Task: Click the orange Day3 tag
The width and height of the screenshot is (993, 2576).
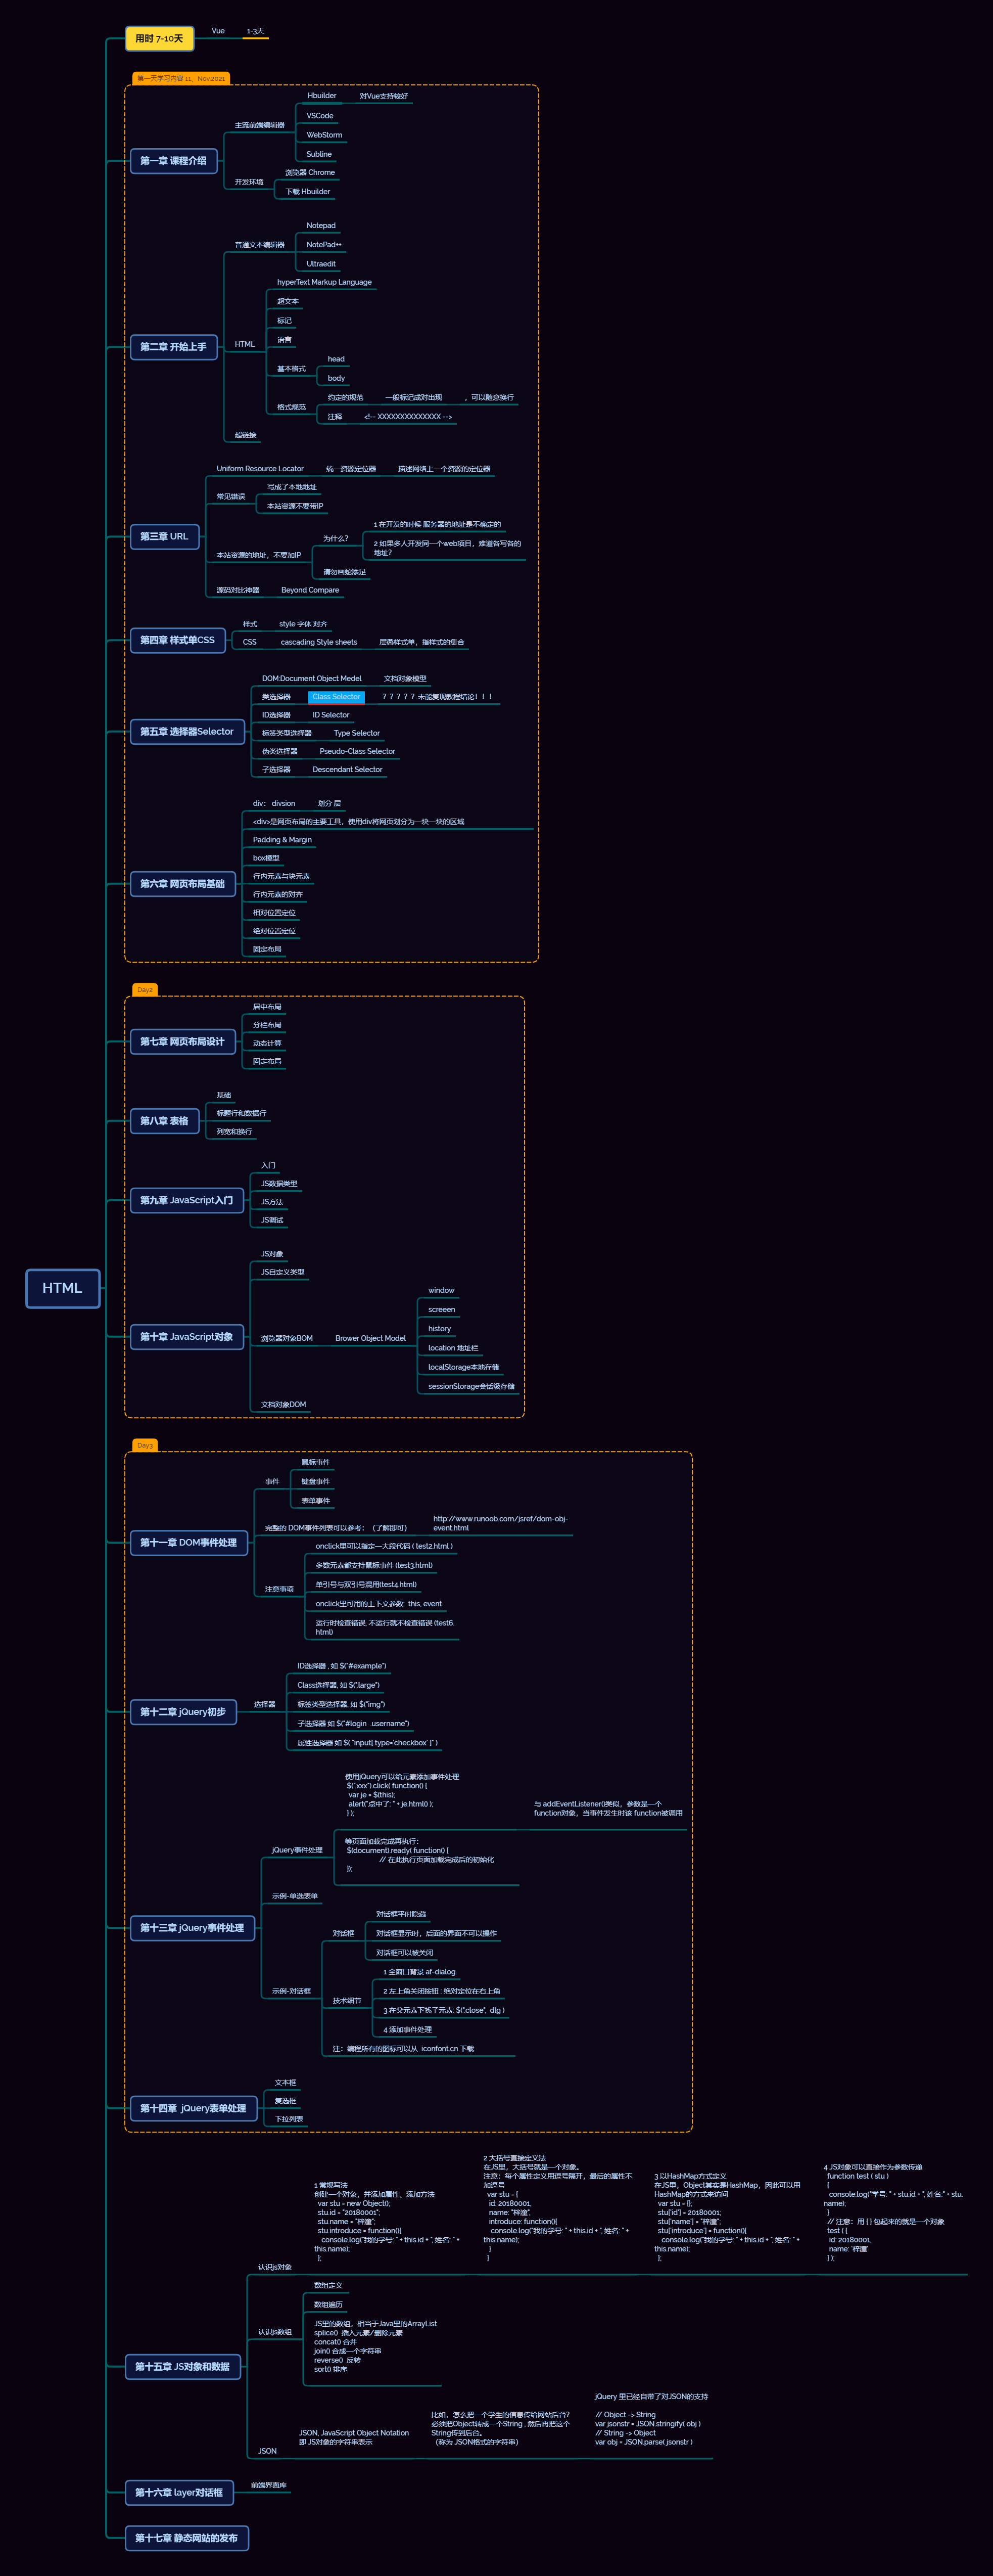Action: click(145, 1445)
